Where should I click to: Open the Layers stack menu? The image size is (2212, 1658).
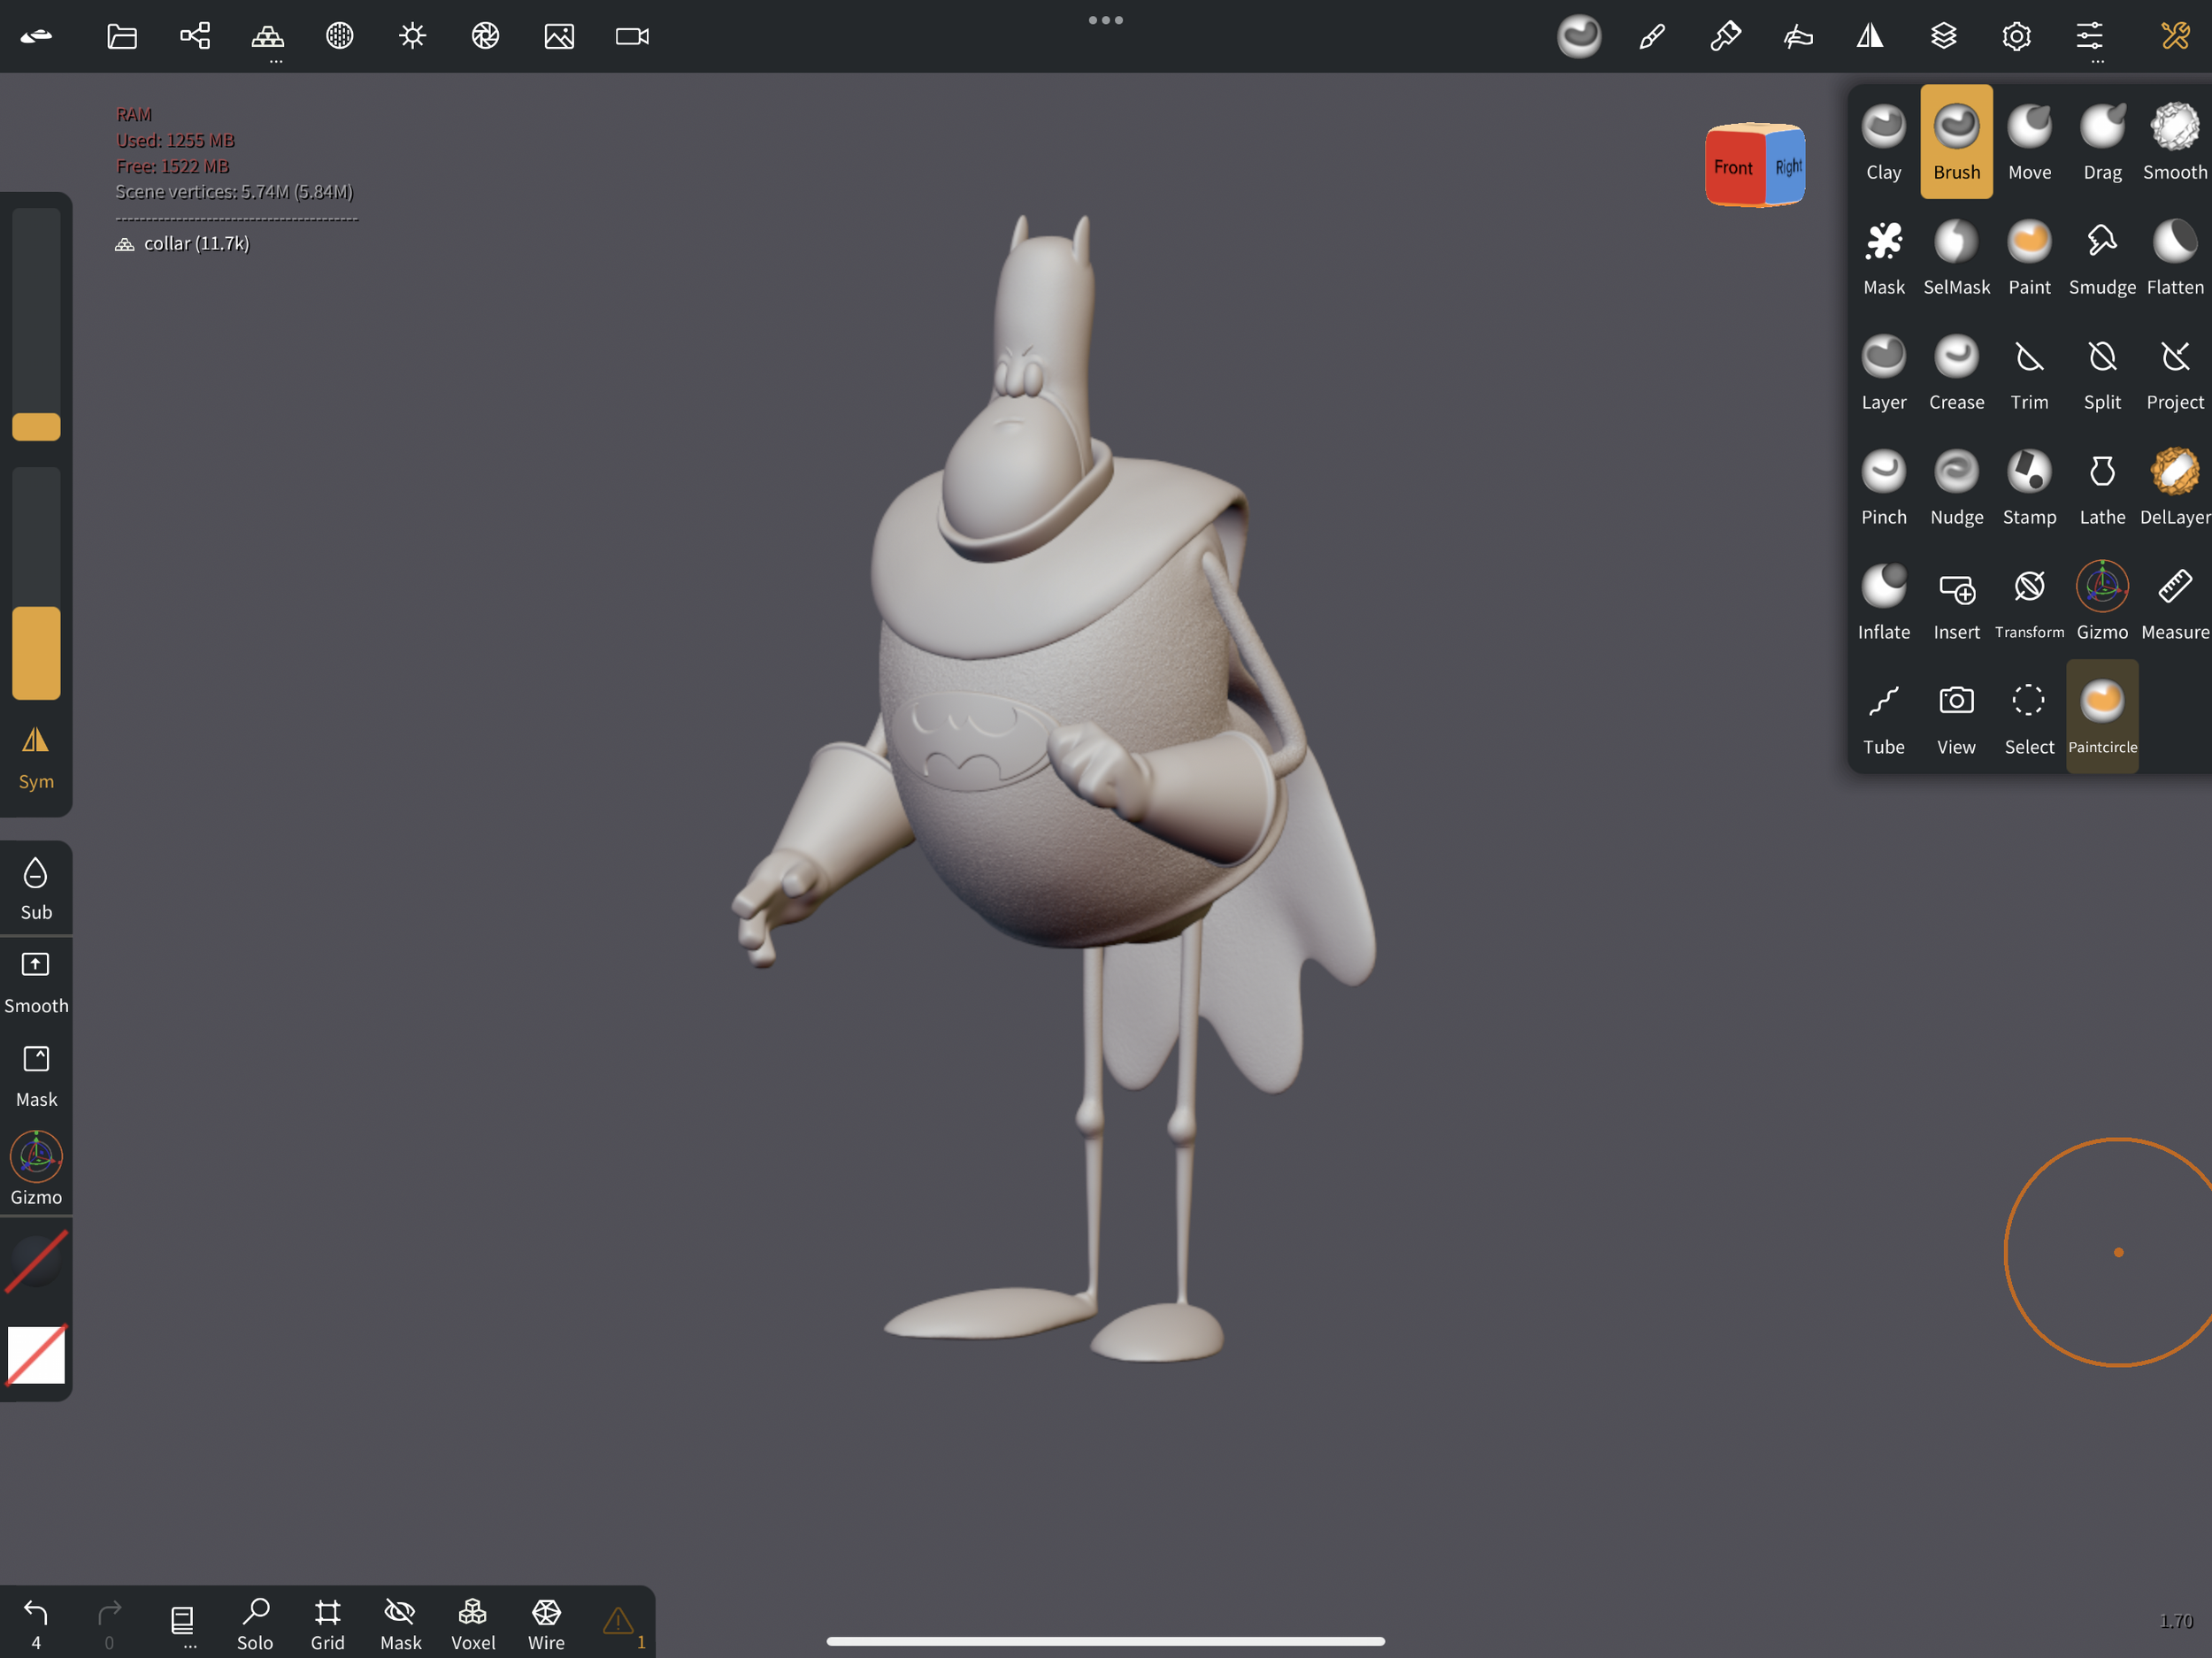point(1943,37)
